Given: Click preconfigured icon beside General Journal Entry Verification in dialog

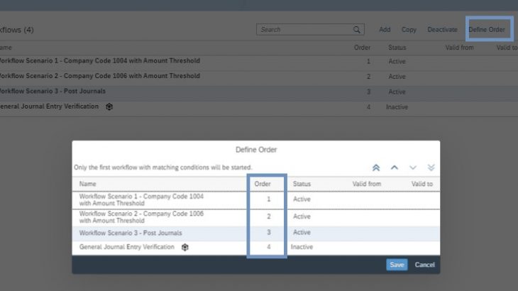Looking at the screenshot, I should [185, 247].
